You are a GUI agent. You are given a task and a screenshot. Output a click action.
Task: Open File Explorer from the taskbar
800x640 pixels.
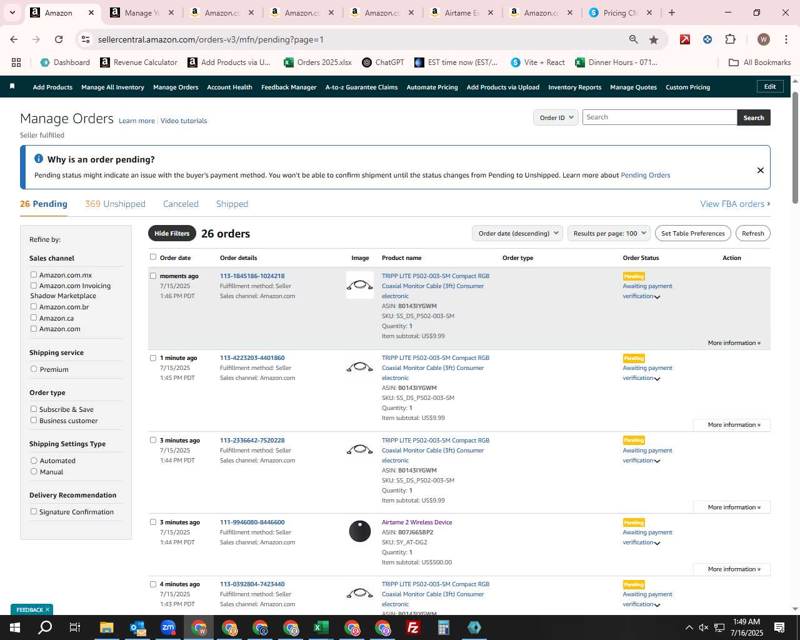coord(106,627)
